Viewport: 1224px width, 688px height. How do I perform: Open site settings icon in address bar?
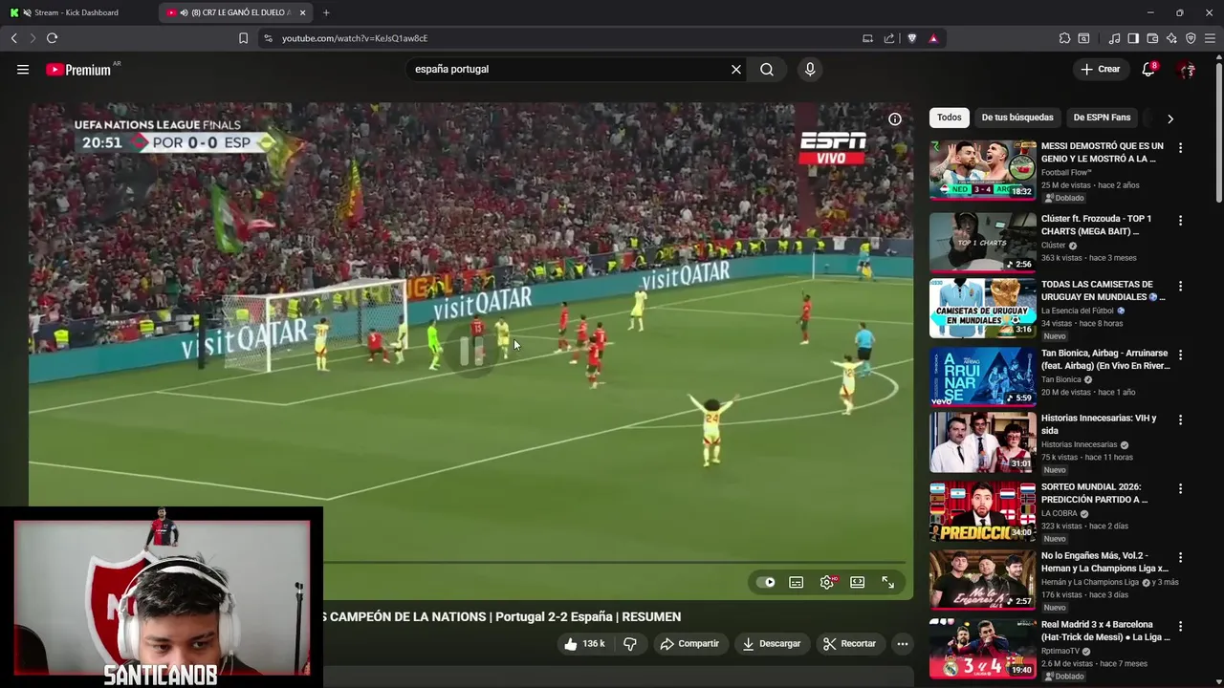pyautogui.click(x=268, y=38)
